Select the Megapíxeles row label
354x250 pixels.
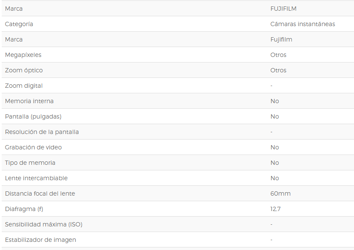point(23,55)
